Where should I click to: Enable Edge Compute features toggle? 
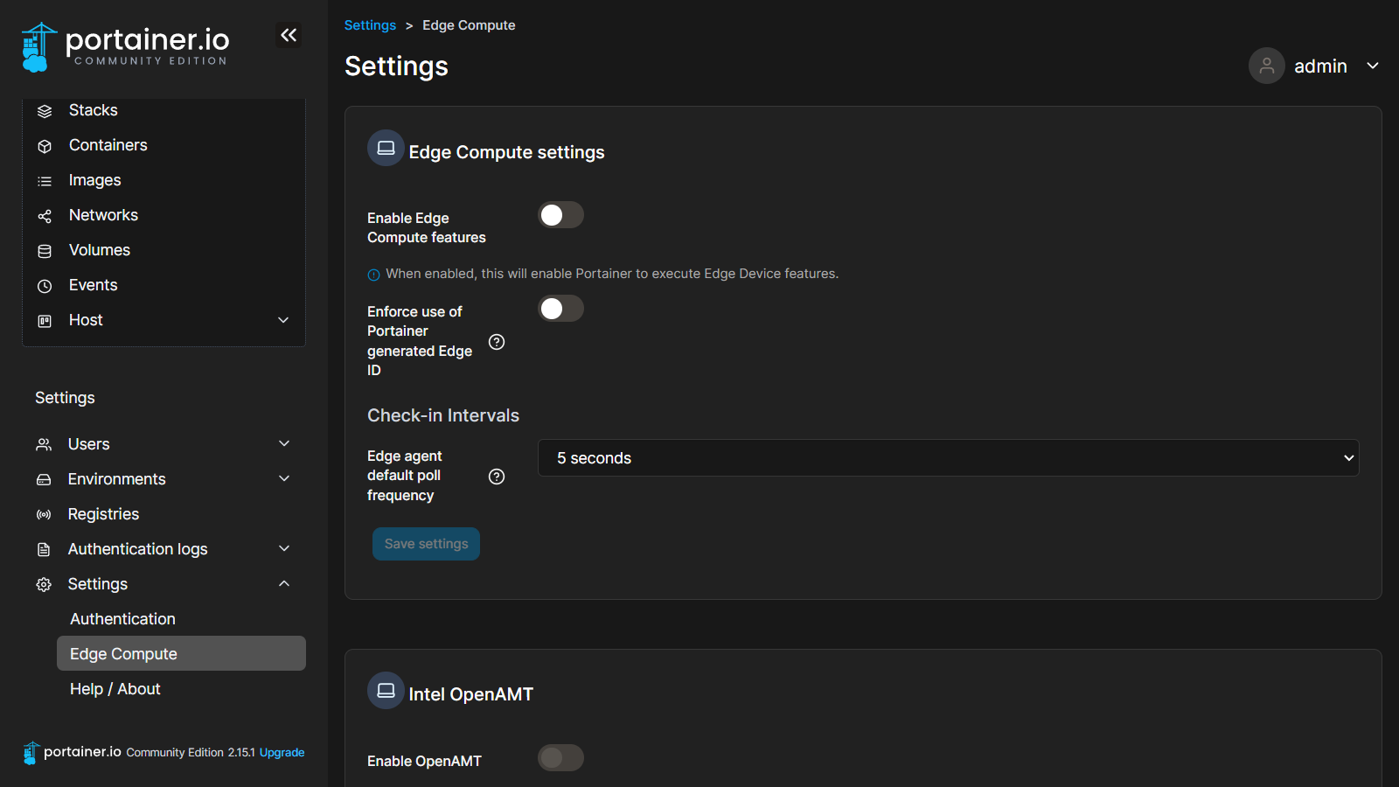pyautogui.click(x=560, y=215)
